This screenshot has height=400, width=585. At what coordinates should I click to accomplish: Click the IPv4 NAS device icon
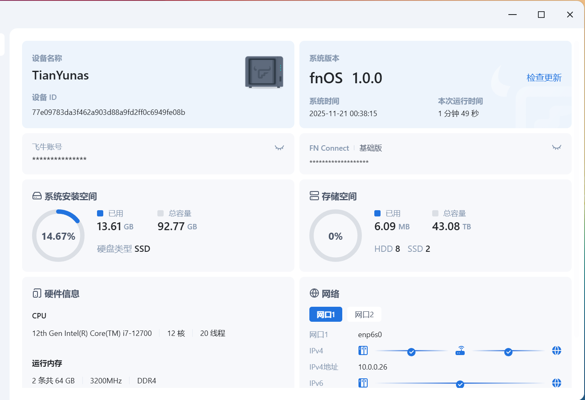tap(363, 350)
